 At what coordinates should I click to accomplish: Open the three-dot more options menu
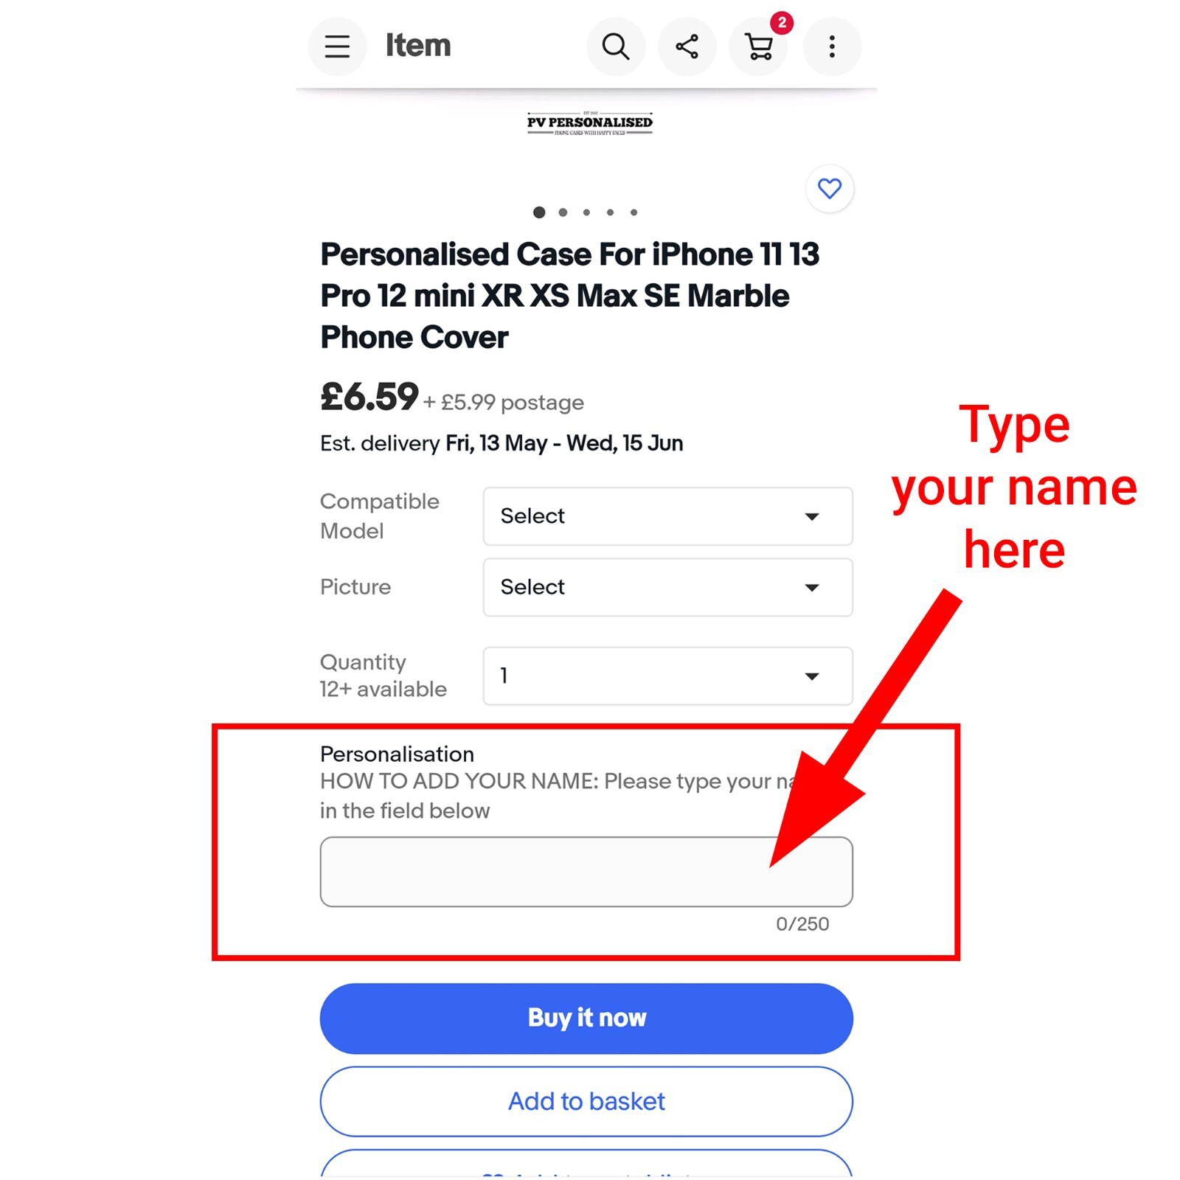pos(831,46)
